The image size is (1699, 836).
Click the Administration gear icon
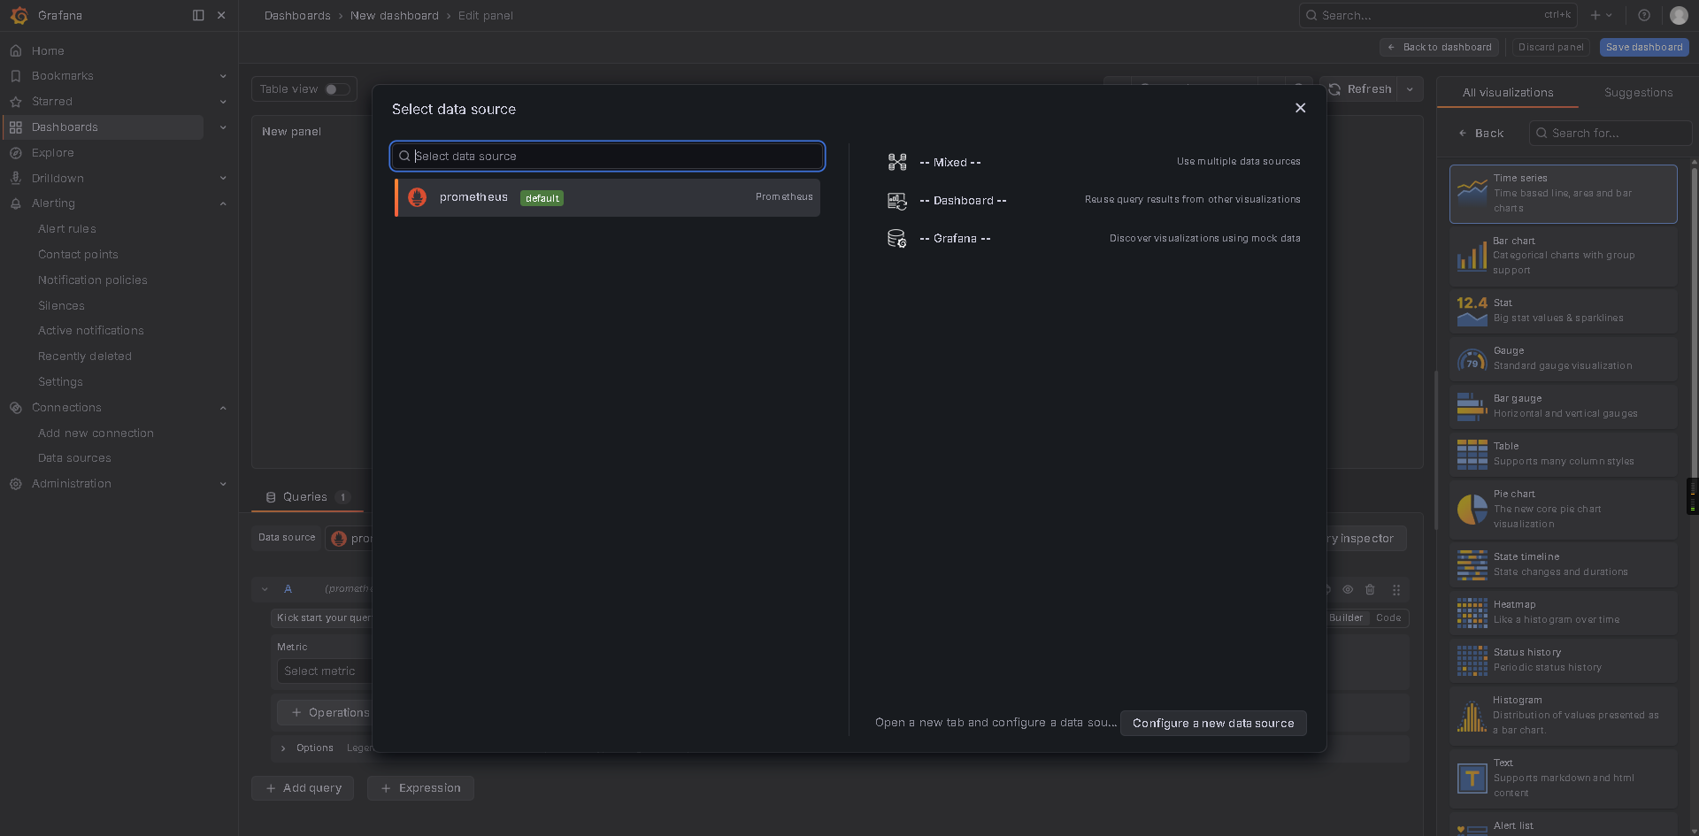coord(16,484)
